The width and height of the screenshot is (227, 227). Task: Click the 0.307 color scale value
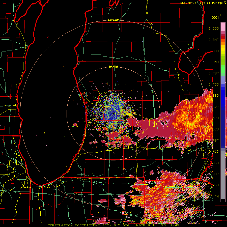point(214,174)
